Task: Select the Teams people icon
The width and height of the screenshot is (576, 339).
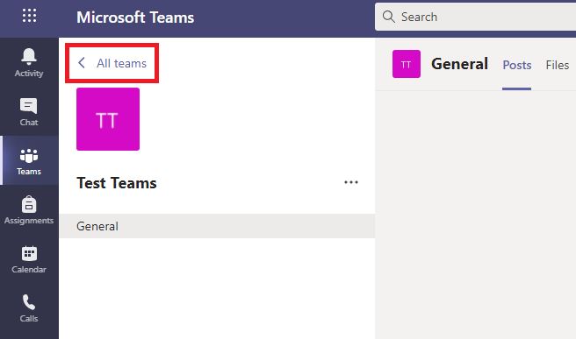Action: click(x=29, y=155)
